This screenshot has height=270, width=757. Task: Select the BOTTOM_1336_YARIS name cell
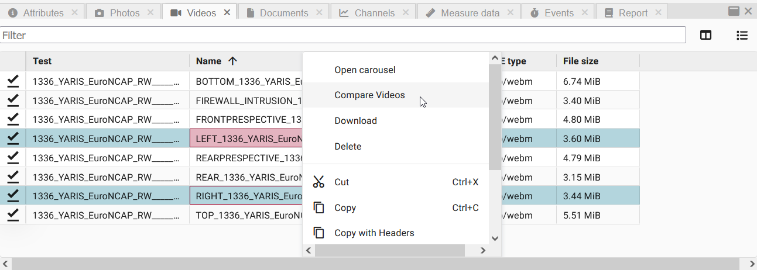point(246,81)
